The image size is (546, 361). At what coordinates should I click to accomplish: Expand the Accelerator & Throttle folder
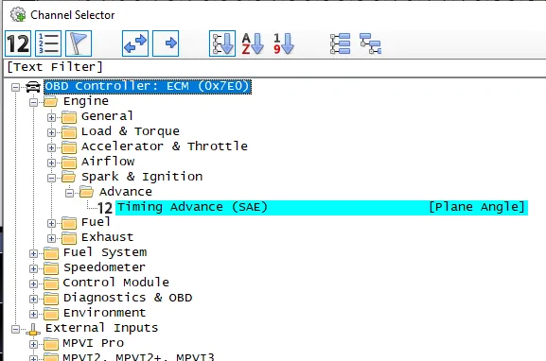pos(51,147)
